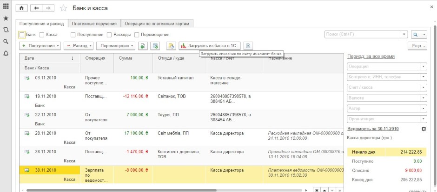This screenshot has height=192, width=437.
Task: Open the Период: за все время link
Action: point(371,56)
